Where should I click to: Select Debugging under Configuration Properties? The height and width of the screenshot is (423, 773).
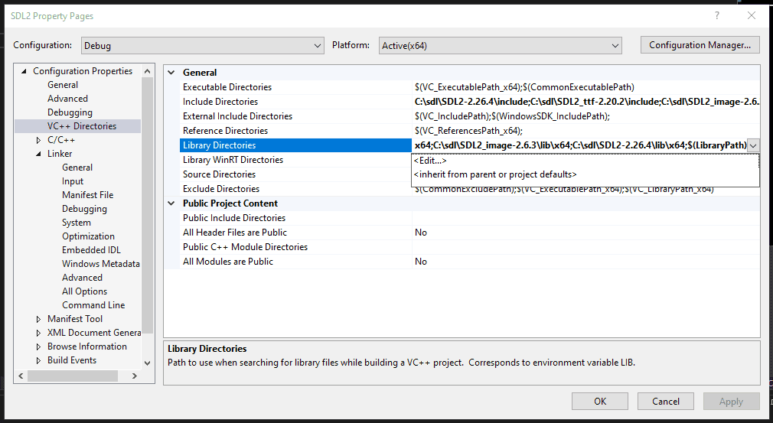pyautogui.click(x=70, y=112)
